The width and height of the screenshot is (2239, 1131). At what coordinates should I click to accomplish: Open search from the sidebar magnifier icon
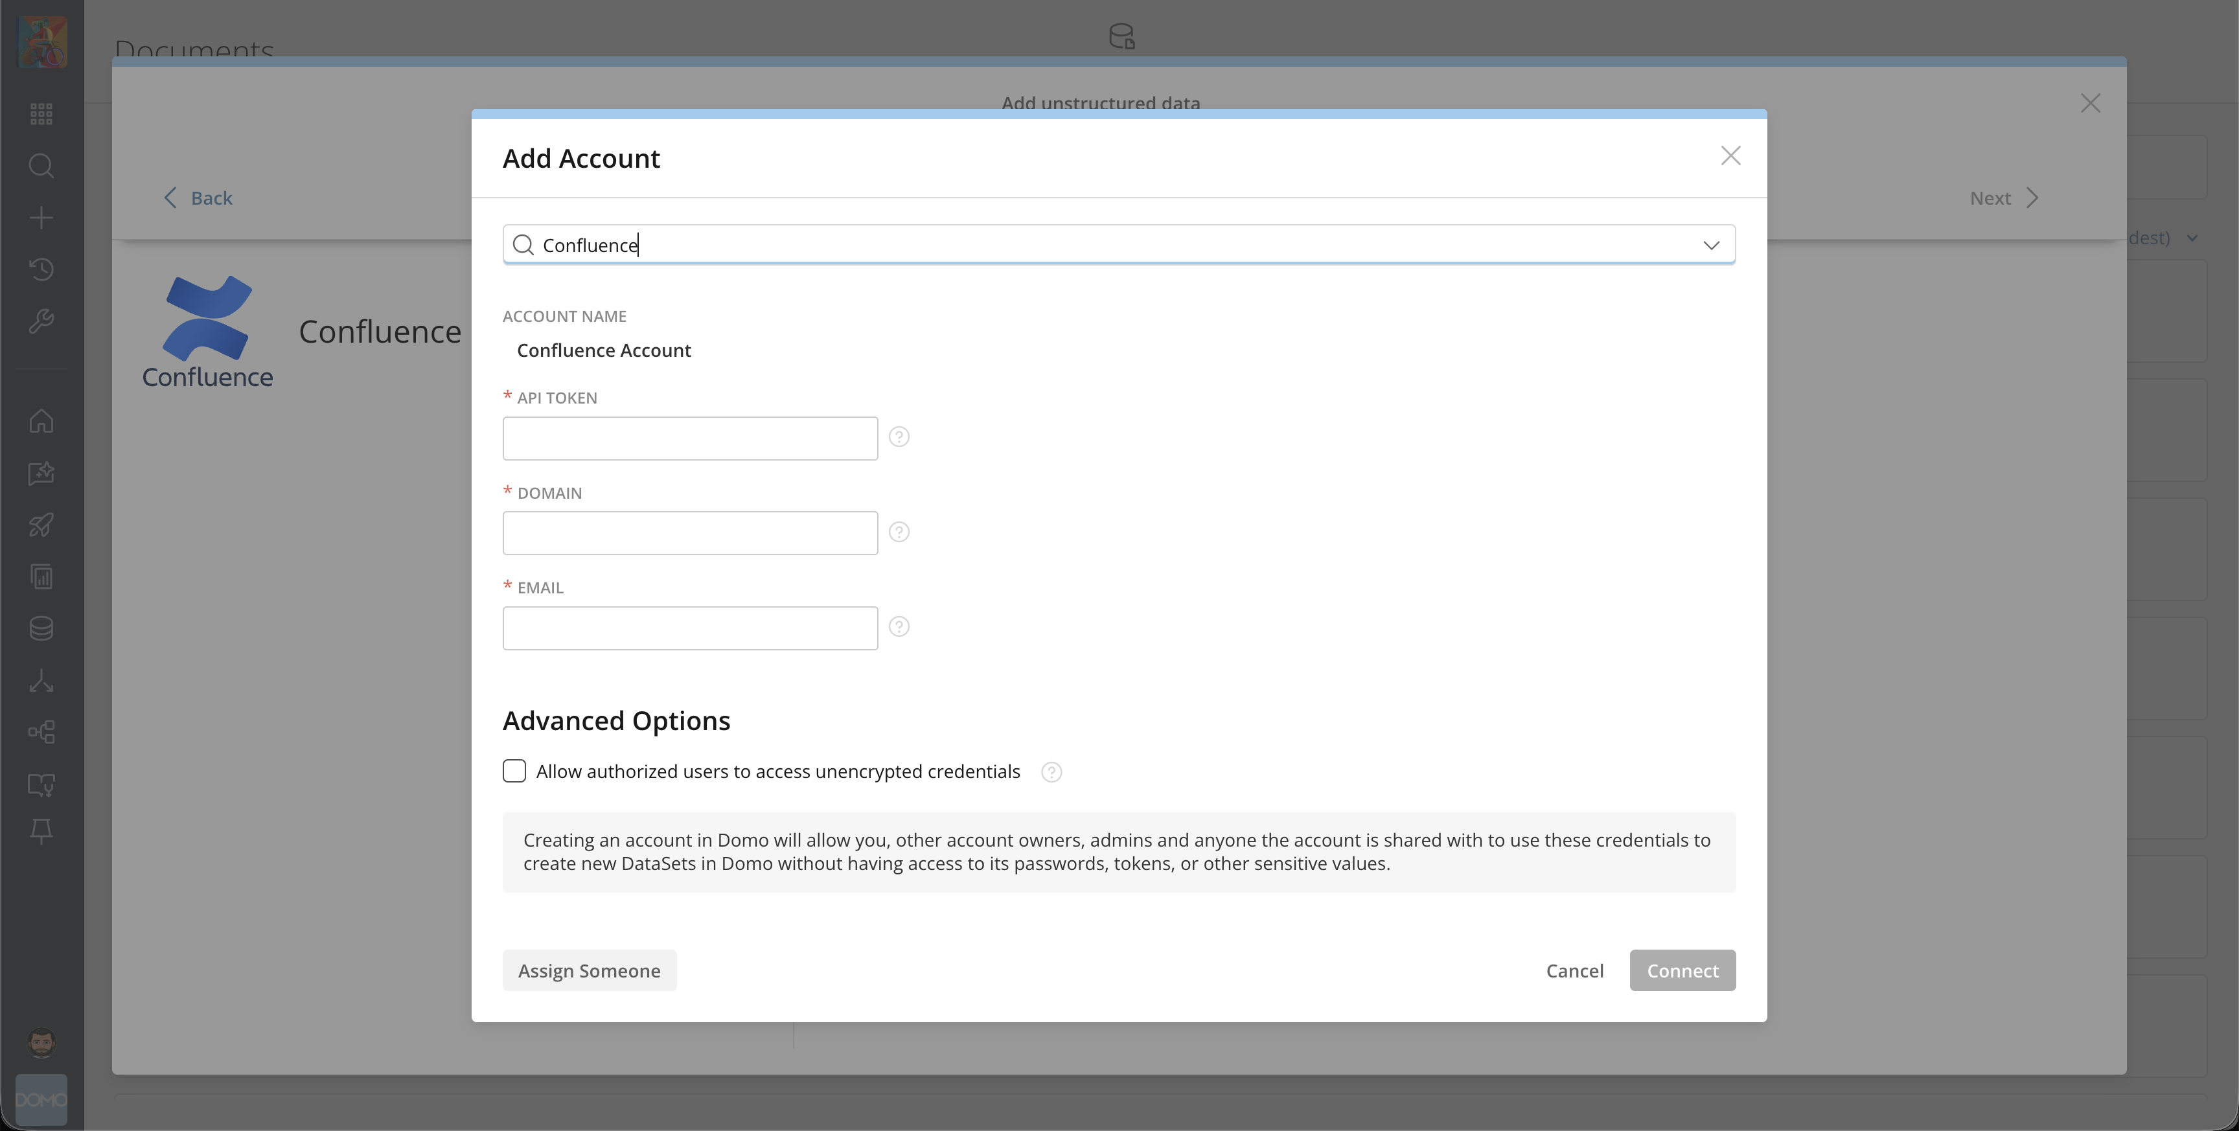(41, 165)
